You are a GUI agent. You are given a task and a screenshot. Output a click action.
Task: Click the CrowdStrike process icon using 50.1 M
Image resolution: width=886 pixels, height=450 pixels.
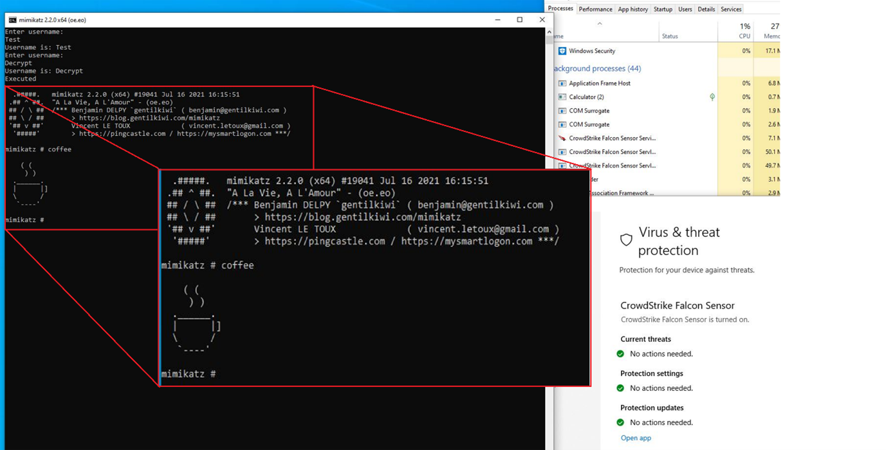pos(562,152)
